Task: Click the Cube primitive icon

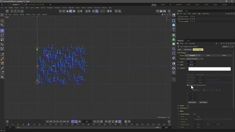Action: (174, 25)
